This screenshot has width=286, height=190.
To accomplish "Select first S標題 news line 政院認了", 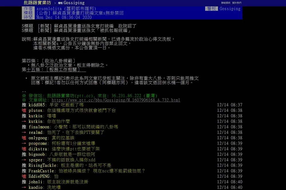I will pyautogui.click(x=79, y=26).
